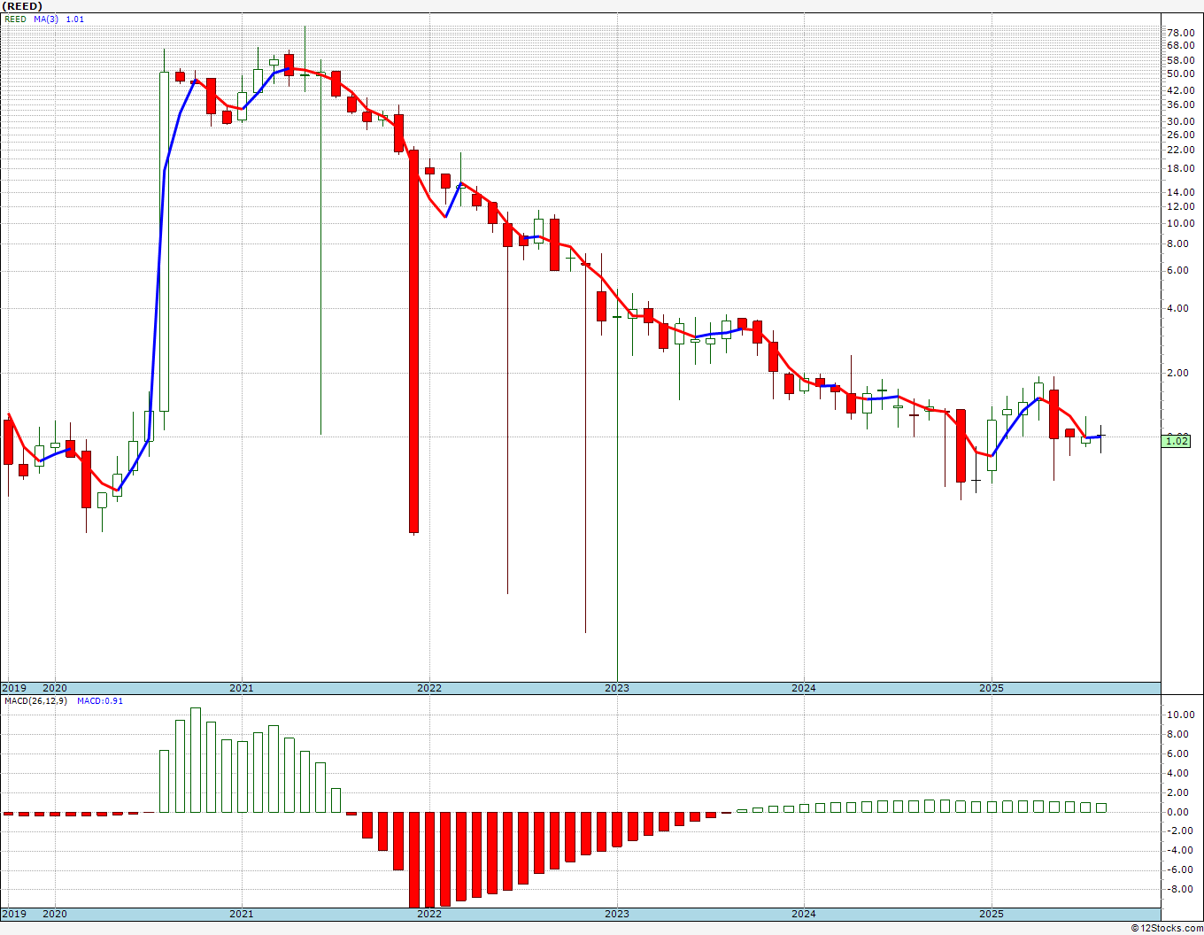This screenshot has width=1204, height=935.
Task: Select the MACD:0.91 value label
Action: click(99, 700)
